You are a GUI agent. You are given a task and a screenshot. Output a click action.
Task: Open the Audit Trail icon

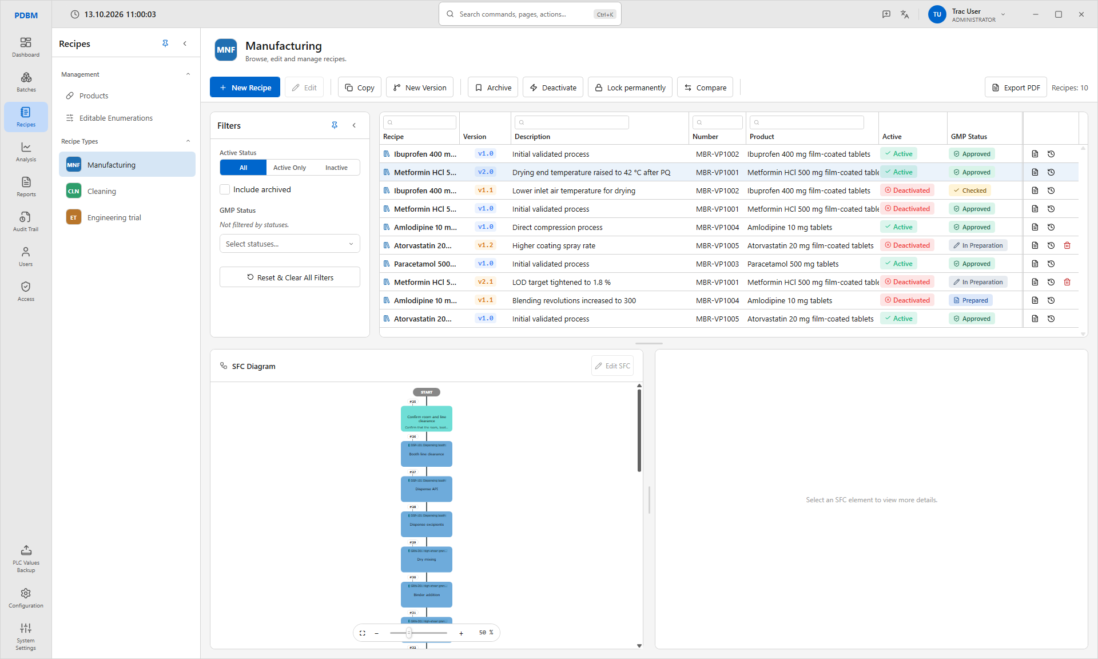[x=26, y=221]
